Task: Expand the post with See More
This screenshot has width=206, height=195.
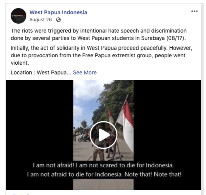Action: click(x=85, y=73)
